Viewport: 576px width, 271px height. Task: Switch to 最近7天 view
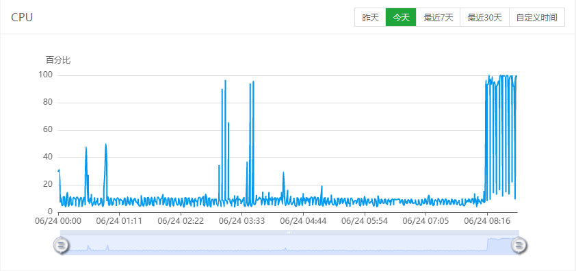[438, 18]
